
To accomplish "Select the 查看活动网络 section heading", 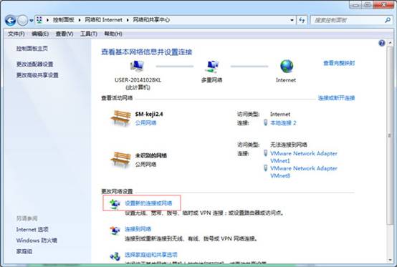I will 117,98.
